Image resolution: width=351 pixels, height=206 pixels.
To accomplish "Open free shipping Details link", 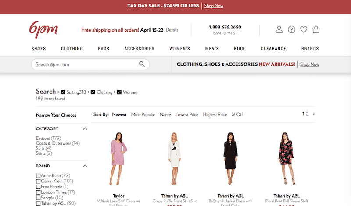I will (x=172, y=30).
